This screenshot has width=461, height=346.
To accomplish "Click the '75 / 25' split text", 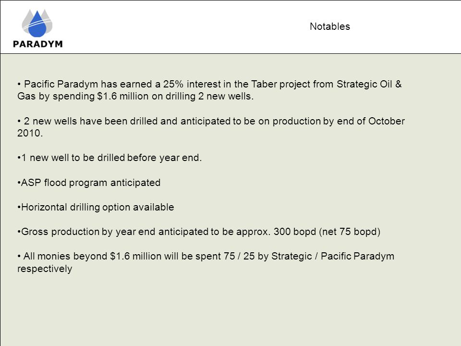I will tap(239, 256).
